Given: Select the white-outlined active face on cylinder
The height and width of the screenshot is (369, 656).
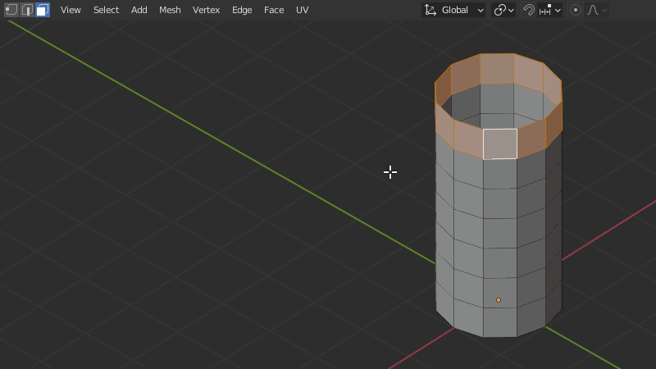Looking at the screenshot, I should tap(500, 144).
